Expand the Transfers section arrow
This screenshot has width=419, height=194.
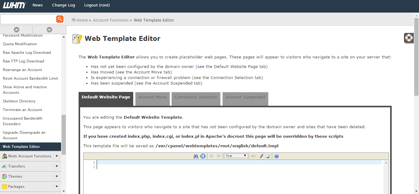point(57,166)
